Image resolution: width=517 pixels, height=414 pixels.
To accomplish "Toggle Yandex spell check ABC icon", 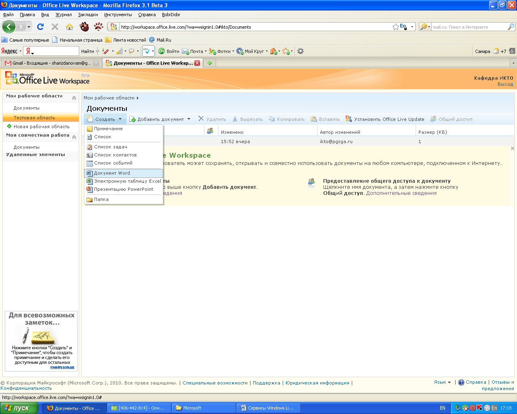I will pos(147,51).
